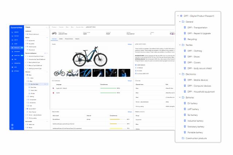Collapse the DPP (Digital Product Passport) node
Image resolution: width=233 pixels, height=155 pixels.
(x=178, y=16)
